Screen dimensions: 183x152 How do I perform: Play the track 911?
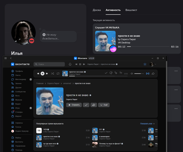tap(119, 130)
